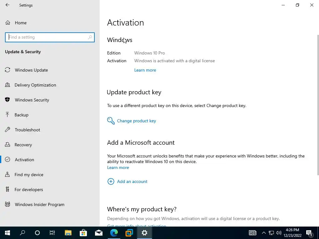Click the Activation checkmark icon

[7, 159]
